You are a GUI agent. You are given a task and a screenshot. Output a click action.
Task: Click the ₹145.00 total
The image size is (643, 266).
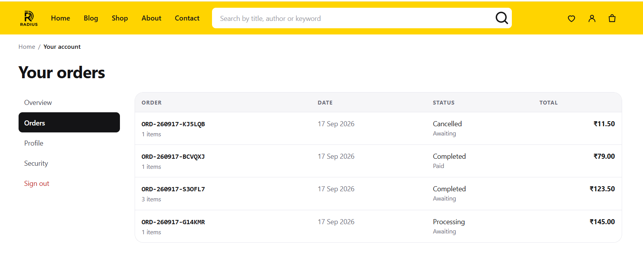coord(602,222)
